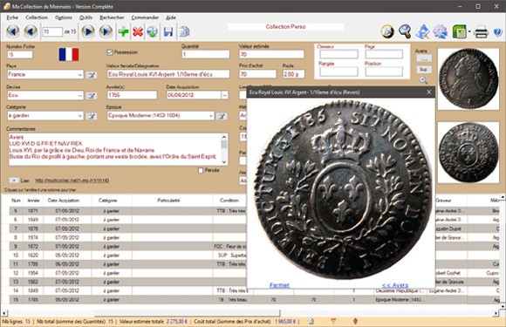Select table row number 10 year 1620
The width and height of the screenshot is (506, 327).
tap(129, 255)
